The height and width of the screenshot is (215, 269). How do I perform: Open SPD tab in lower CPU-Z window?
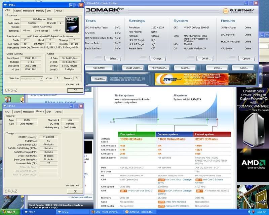click(x=48, y=112)
